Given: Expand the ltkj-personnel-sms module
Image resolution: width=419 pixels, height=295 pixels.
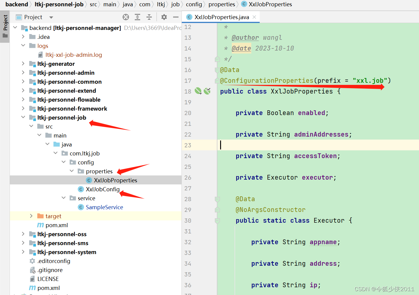Looking at the screenshot, I should tap(23, 243).
